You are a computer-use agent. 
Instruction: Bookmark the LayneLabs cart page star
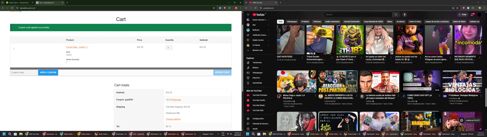click(x=214, y=8)
